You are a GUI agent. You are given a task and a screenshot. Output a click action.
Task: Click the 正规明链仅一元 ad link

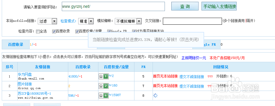194,58
